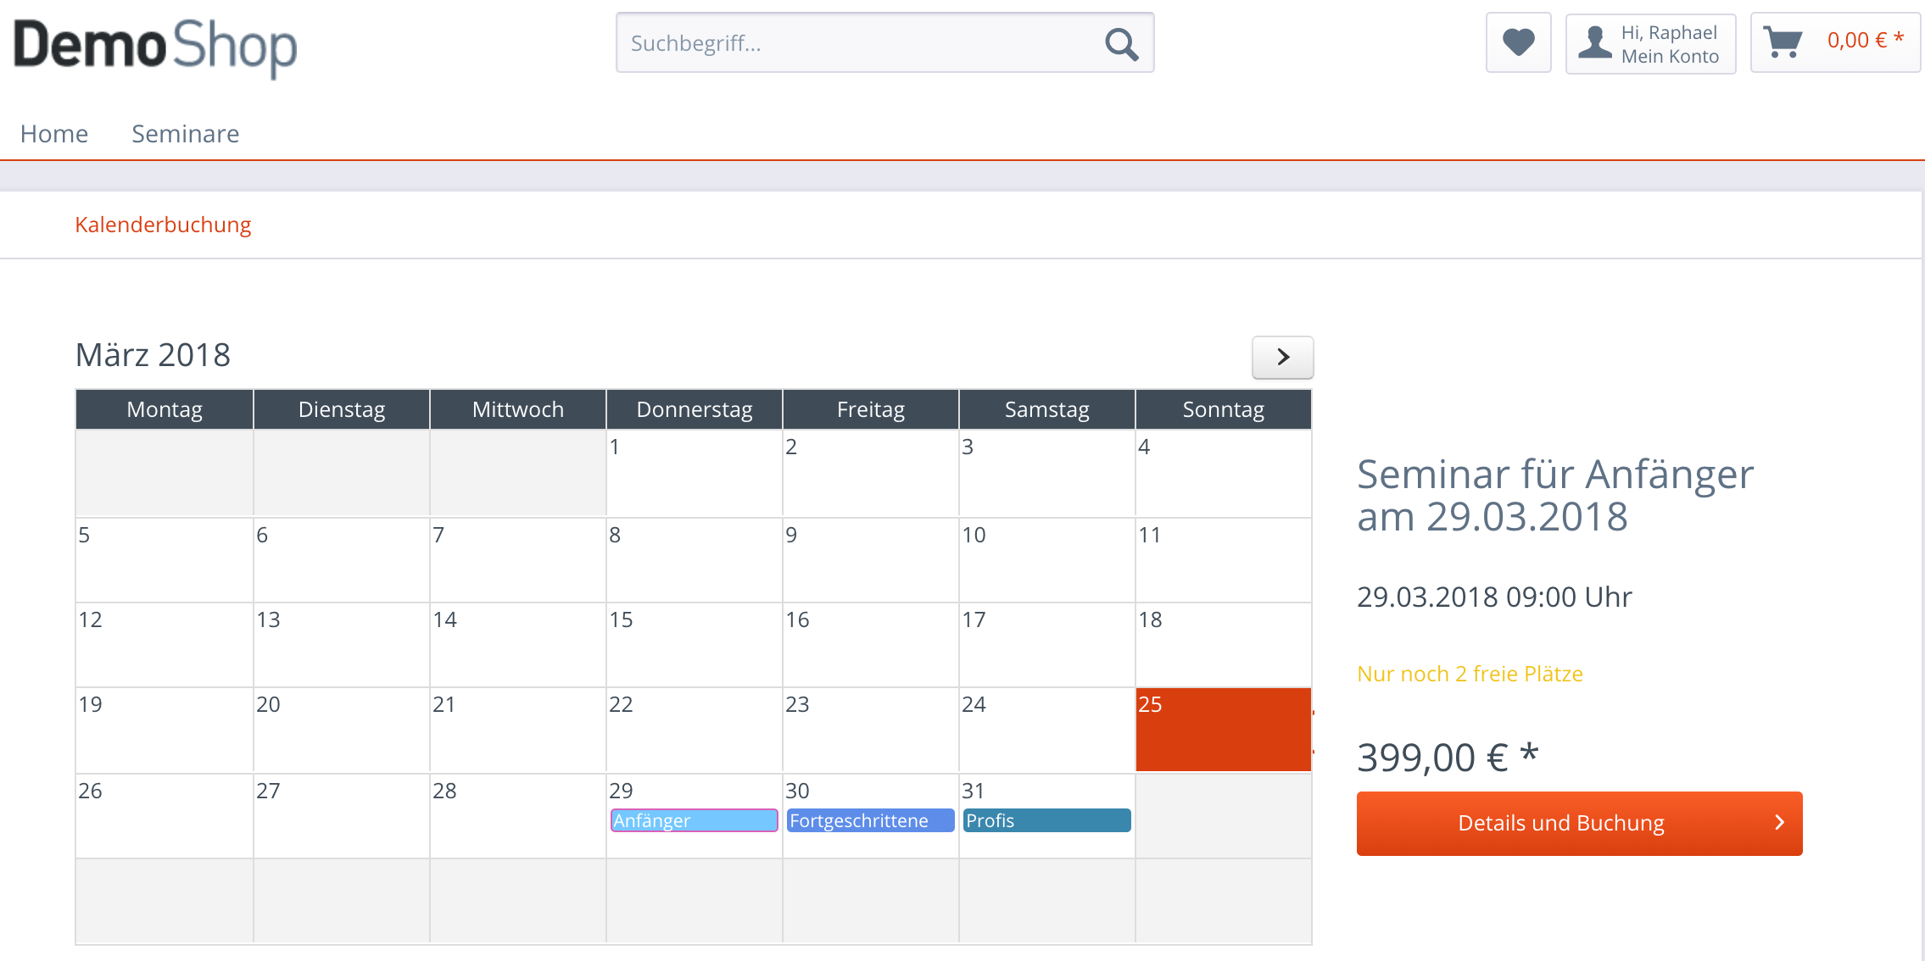Open the Mein Konto account button
1925x961 pixels.
pos(1650,44)
